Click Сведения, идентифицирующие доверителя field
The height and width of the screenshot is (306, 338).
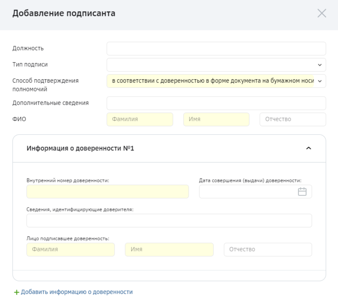[169, 221]
